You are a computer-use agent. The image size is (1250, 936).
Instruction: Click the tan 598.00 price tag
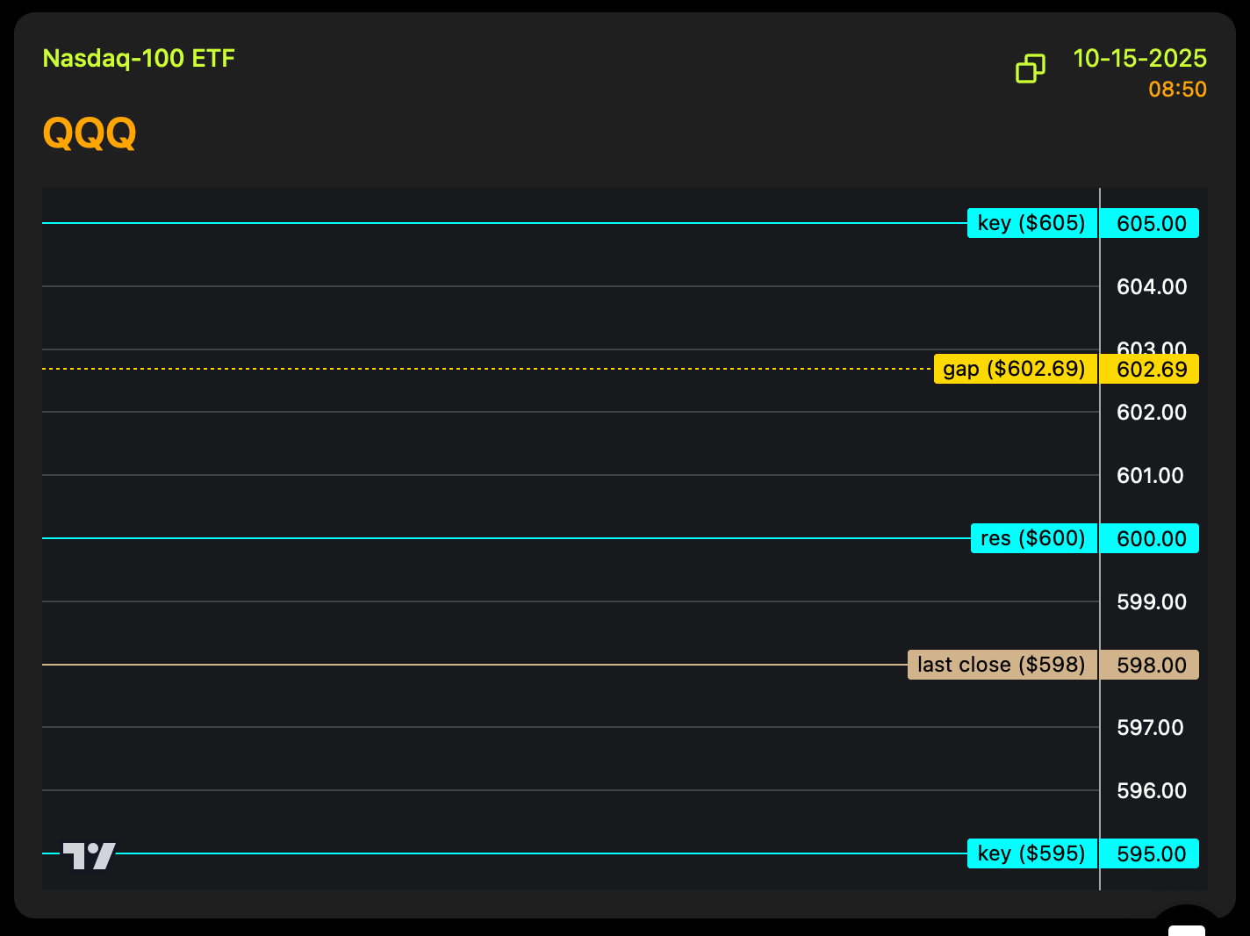1151,666
